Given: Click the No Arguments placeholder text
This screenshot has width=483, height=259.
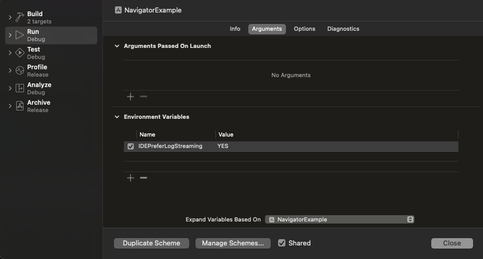Looking at the screenshot, I should [291, 75].
